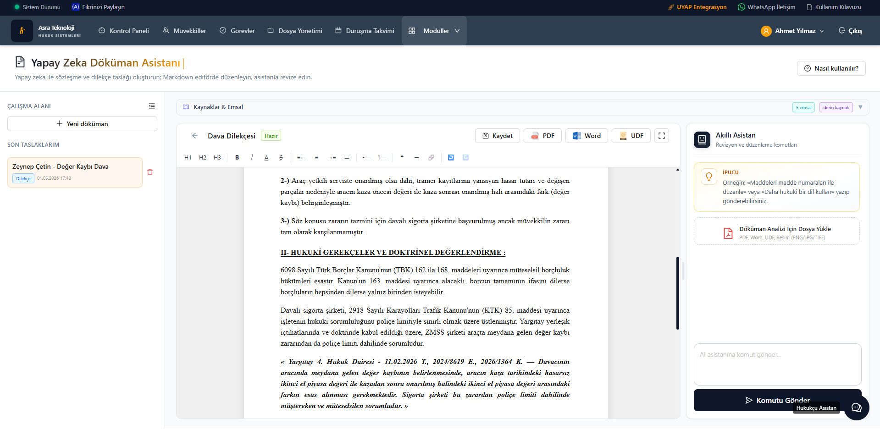This screenshot has height=430, width=880.
Task: Delete the Zeynep Çetin draft
Action: 150,172
